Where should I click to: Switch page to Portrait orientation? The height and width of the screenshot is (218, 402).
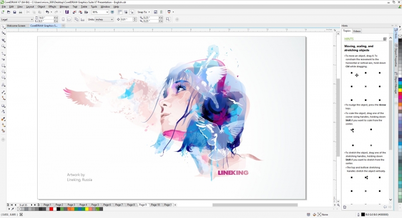pos(62,19)
